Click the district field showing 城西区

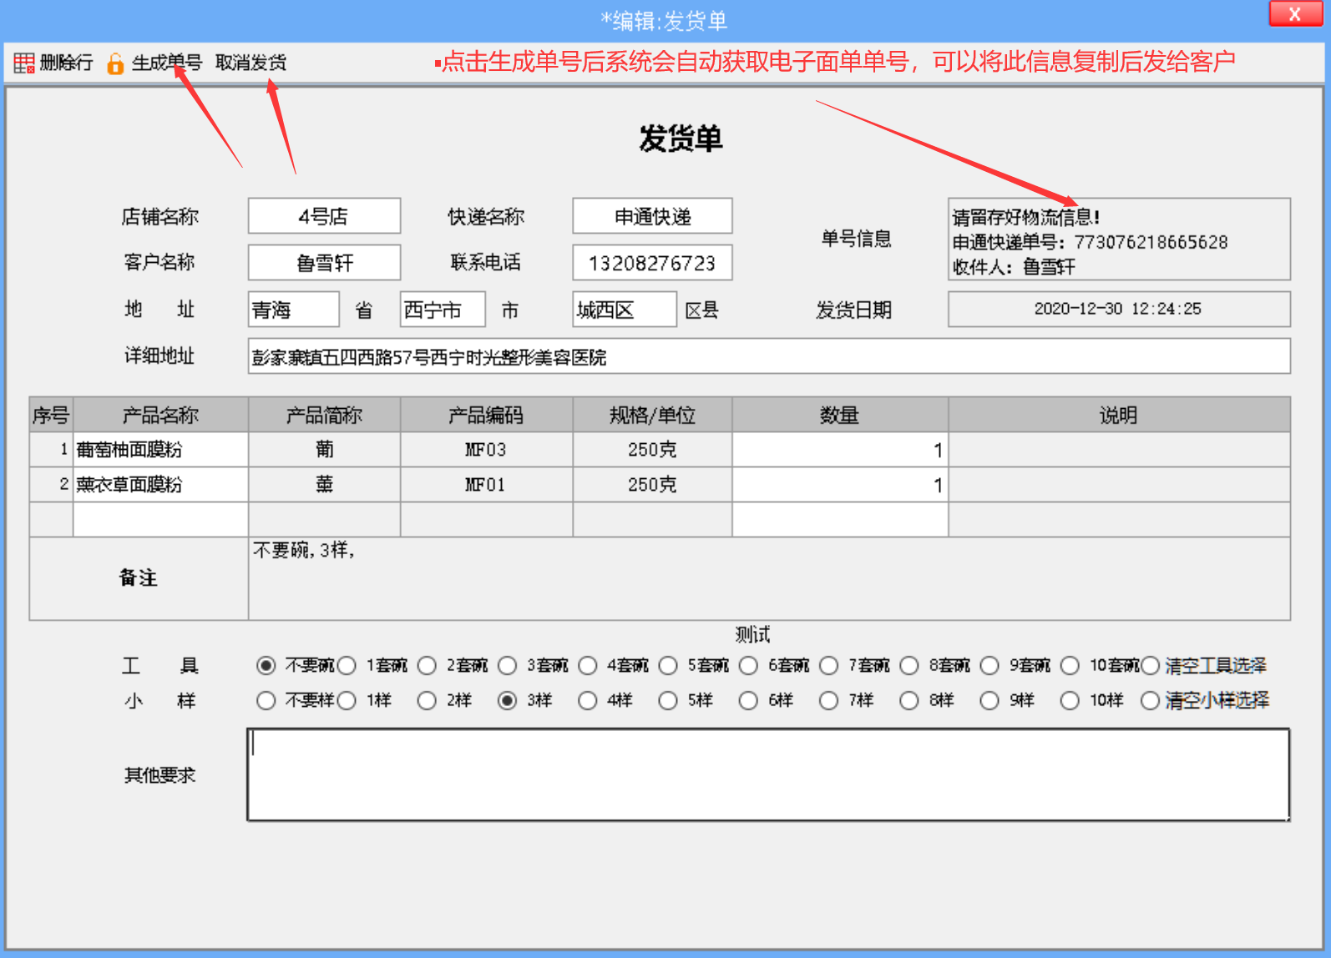click(624, 310)
